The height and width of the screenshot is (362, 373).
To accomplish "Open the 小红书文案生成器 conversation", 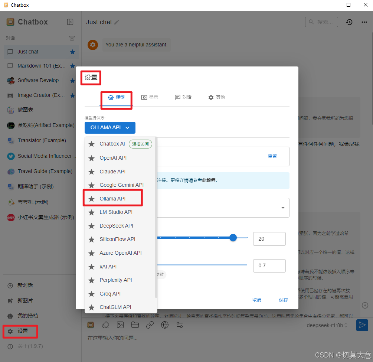I will point(41,217).
